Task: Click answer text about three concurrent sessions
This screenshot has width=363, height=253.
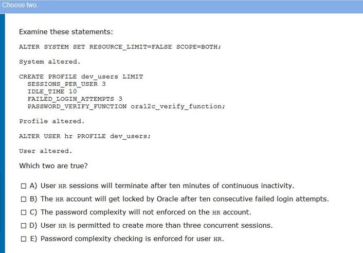Action: click(x=156, y=225)
